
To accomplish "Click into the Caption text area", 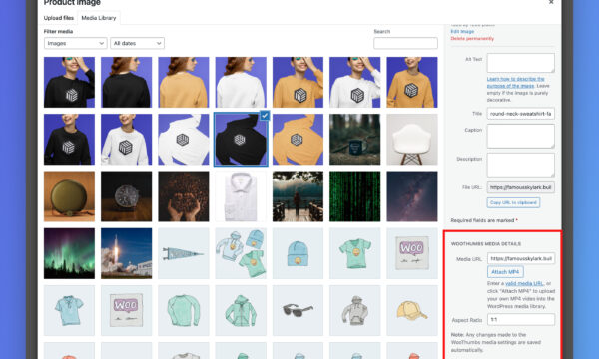I will coord(521,136).
